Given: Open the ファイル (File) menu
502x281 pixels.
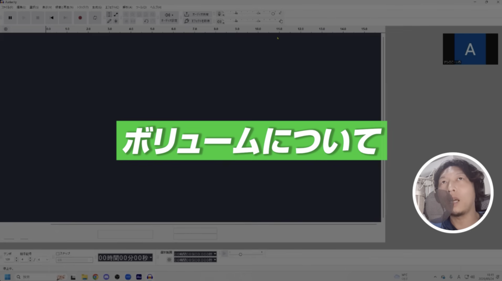Looking at the screenshot, I should [7, 7].
